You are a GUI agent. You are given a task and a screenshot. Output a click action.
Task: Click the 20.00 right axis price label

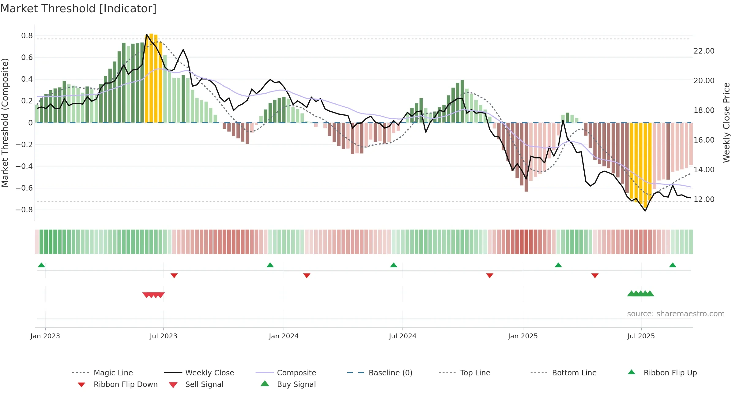point(704,81)
